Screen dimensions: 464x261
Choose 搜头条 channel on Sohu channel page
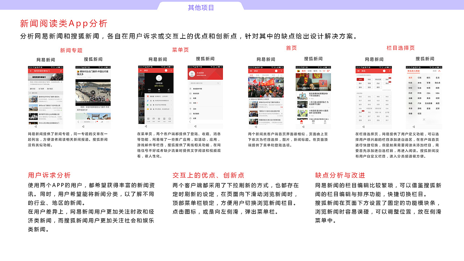point(438,83)
